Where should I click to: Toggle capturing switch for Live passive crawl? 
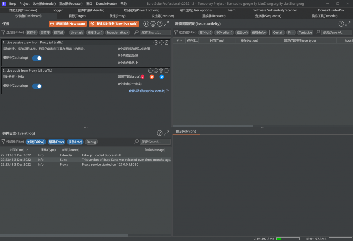click(37, 58)
